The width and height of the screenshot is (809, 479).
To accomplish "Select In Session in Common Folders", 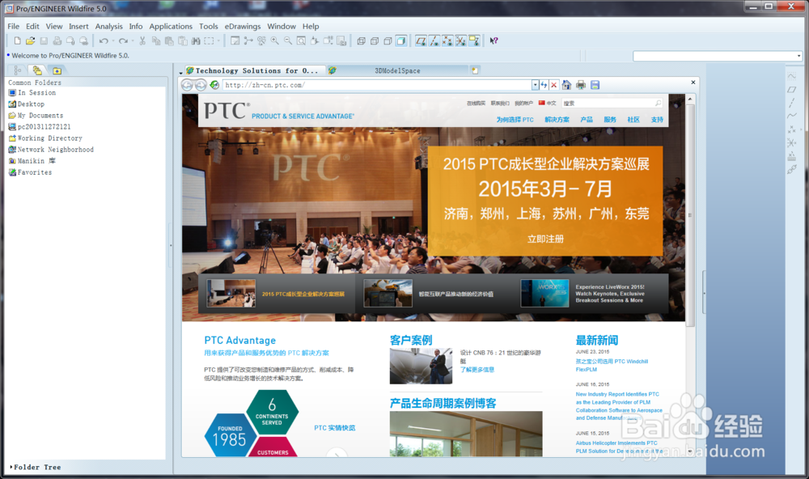I will click(x=32, y=93).
